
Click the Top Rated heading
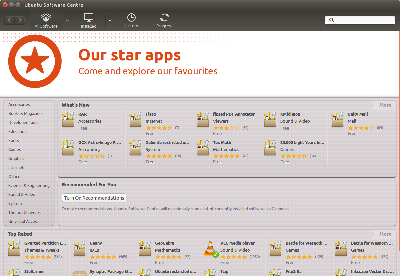click(x=20, y=234)
